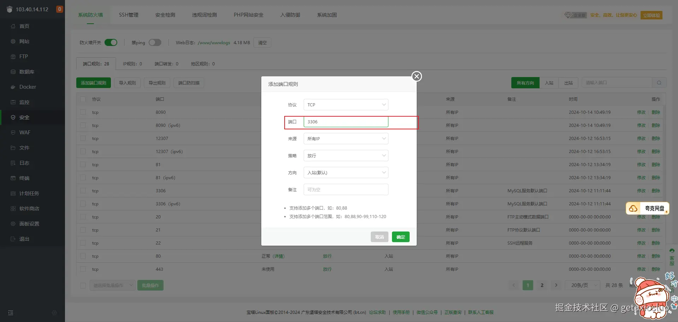The image size is (678, 322).
Task: Click the 面板设置 panel settings icon
Action: [13, 224]
